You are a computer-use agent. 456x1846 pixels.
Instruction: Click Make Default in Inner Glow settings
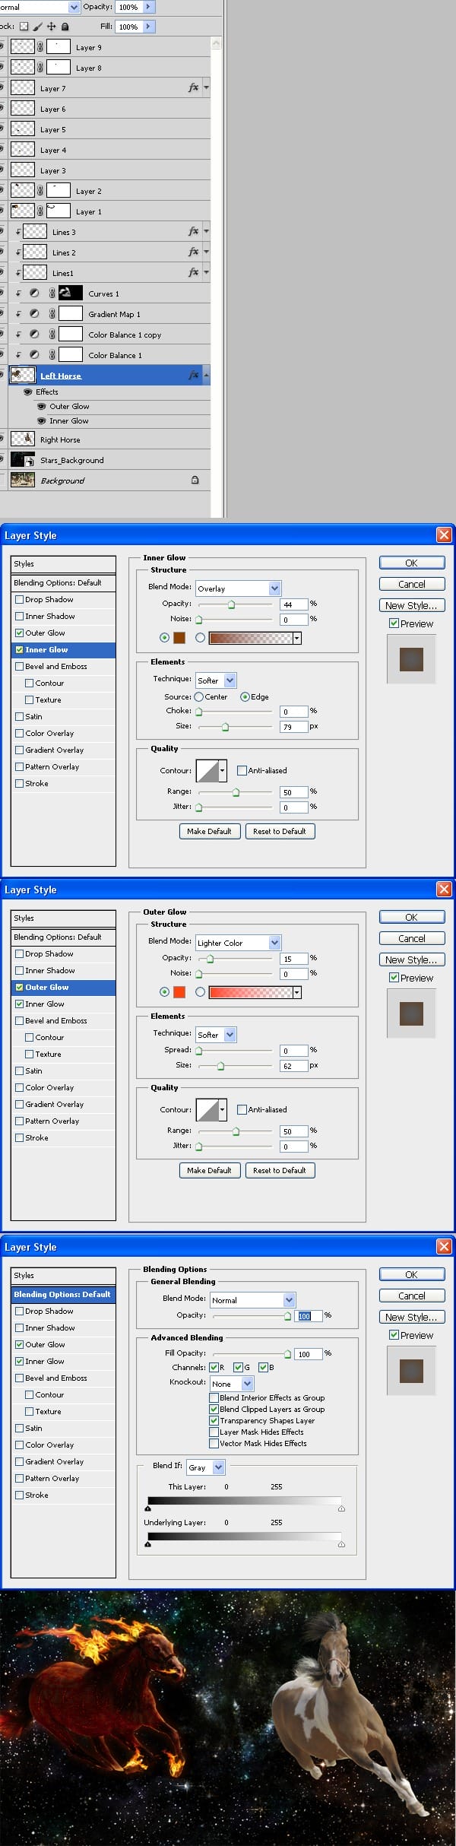coord(209,831)
